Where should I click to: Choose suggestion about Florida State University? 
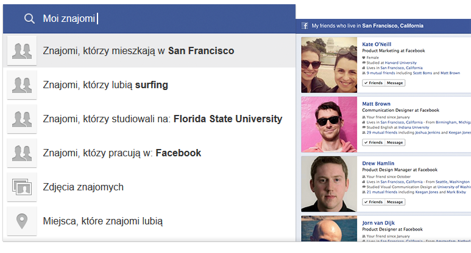[x=149, y=119]
